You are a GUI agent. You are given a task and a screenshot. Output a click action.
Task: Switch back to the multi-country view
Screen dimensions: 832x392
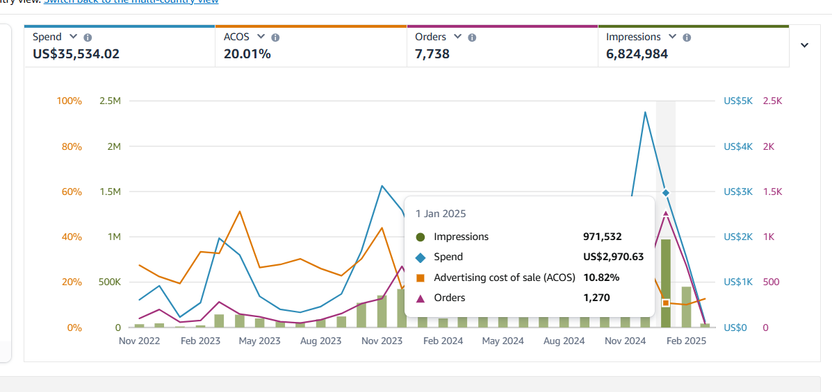pos(131,1)
